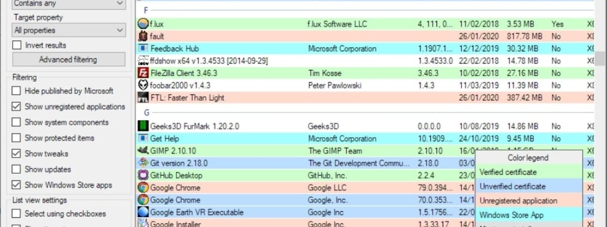Uncheck Show Windows Store apps
This screenshot has width=607, height=227.
[16, 185]
